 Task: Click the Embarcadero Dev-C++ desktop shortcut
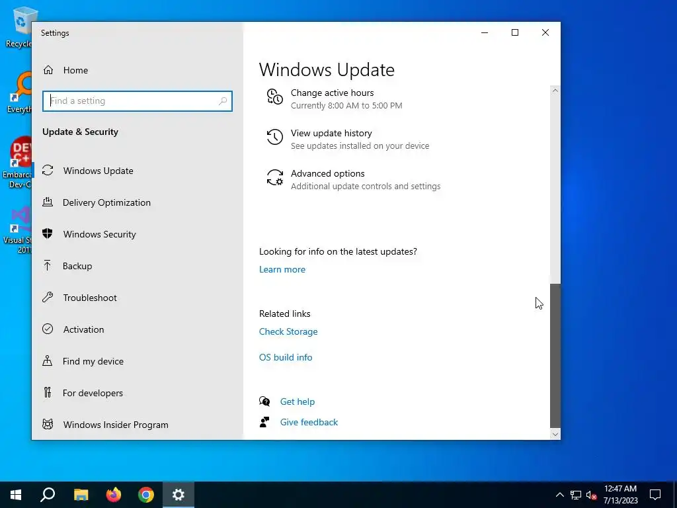pyautogui.click(x=18, y=163)
